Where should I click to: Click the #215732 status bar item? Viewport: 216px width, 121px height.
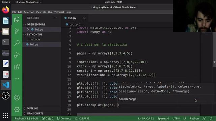point(82,118)
